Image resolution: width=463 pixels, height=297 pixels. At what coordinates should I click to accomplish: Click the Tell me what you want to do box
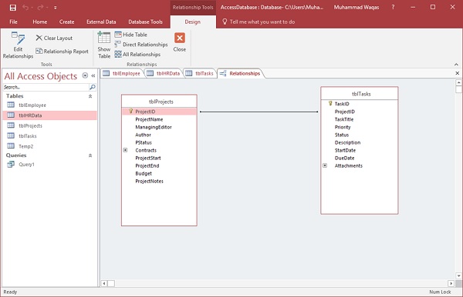click(x=259, y=22)
